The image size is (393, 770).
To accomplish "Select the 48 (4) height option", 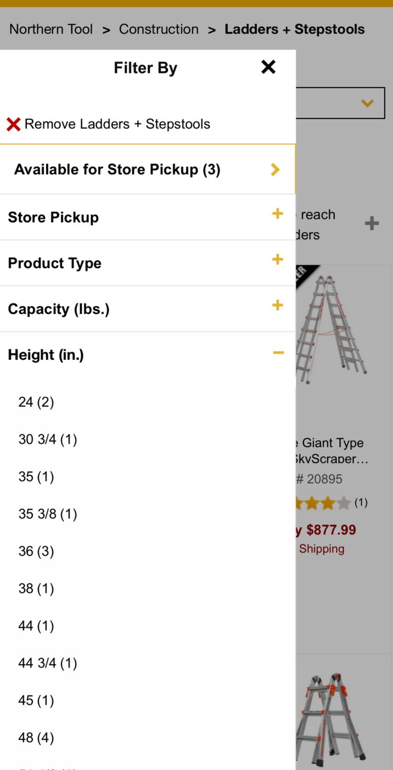I will click(x=36, y=738).
